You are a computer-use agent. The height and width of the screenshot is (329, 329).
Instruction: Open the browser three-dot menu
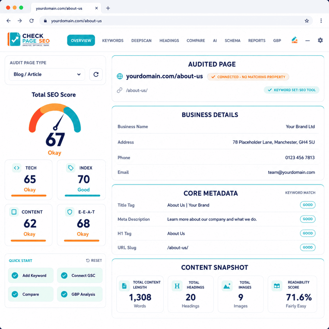tap(321, 21)
